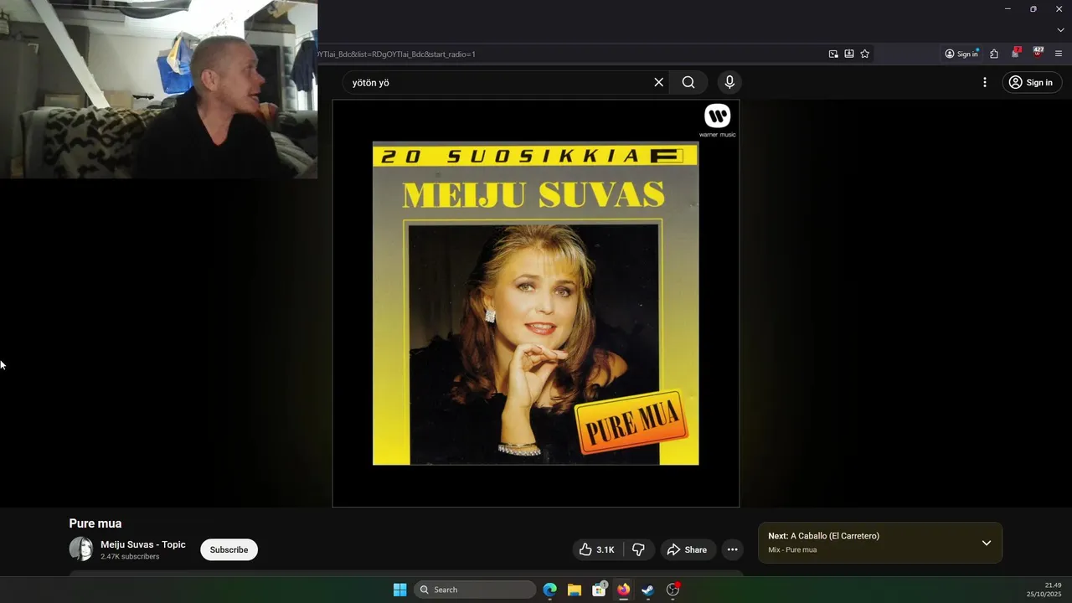Click '2.47K subscribers' text
This screenshot has height=603, width=1072.
click(x=130, y=557)
